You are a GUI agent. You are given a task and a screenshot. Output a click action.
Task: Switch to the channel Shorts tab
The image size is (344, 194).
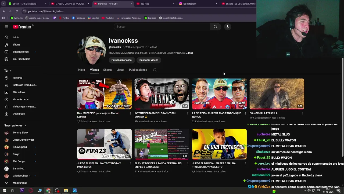(x=107, y=70)
